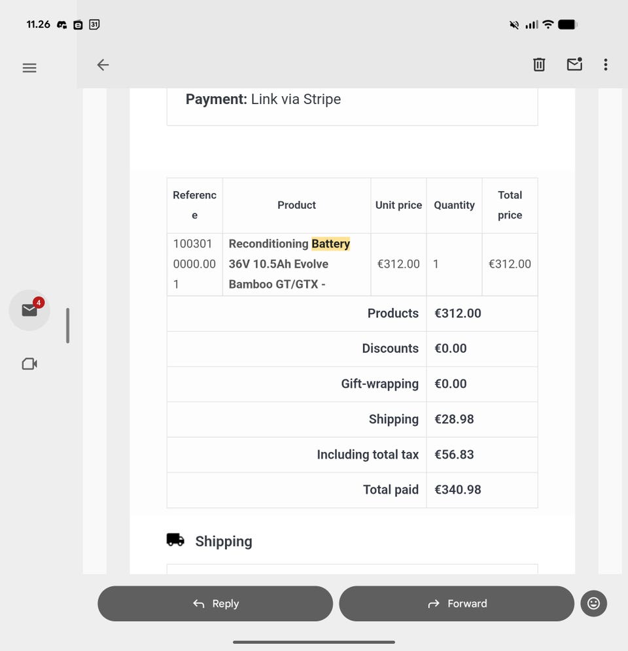Viewport: 628px width, 651px height.
Task: Delete this email with the trash icon
Action: (539, 64)
